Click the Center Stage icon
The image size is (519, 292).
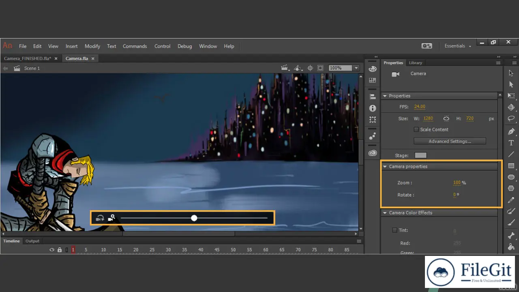pyautogui.click(x=310, y=68)
